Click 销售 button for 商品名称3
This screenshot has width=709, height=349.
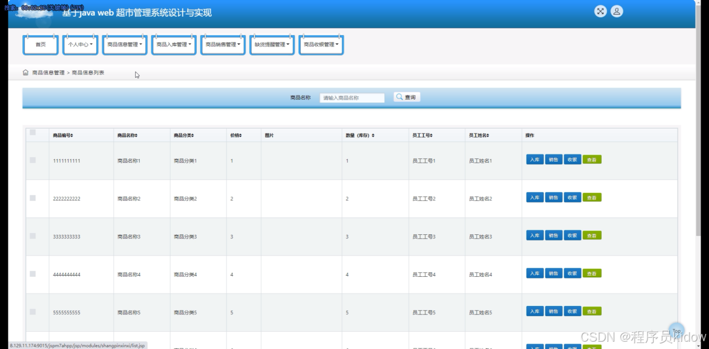pyautogui.click(x=554, y=235)
